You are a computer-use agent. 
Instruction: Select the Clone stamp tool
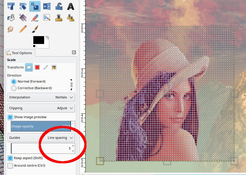tap(59, 18)
